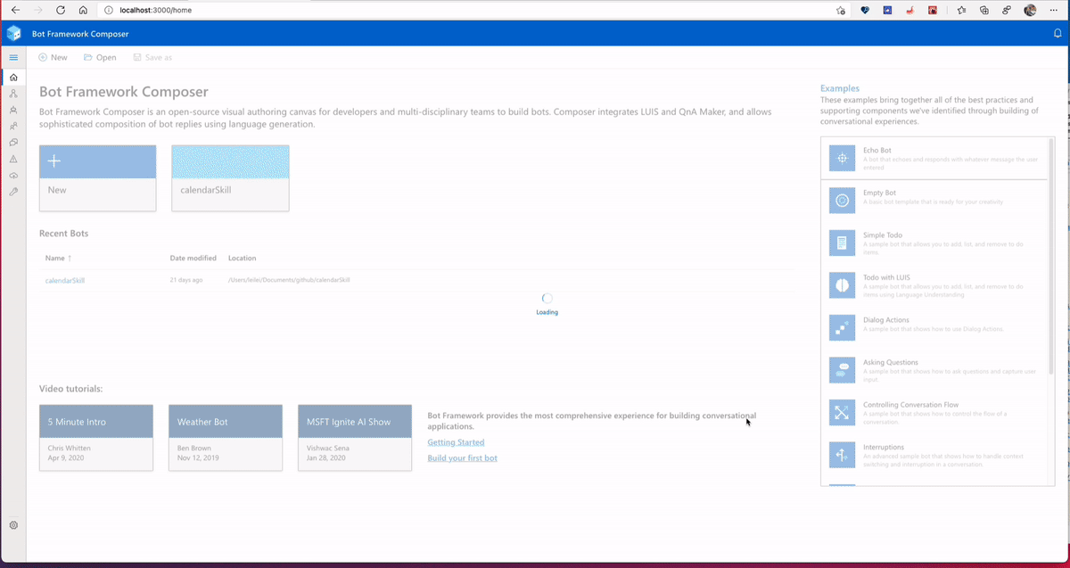This screenshot has width=1070, height=568.
Task: Open browser Settings and more menu
Action: coord(1053,10)
